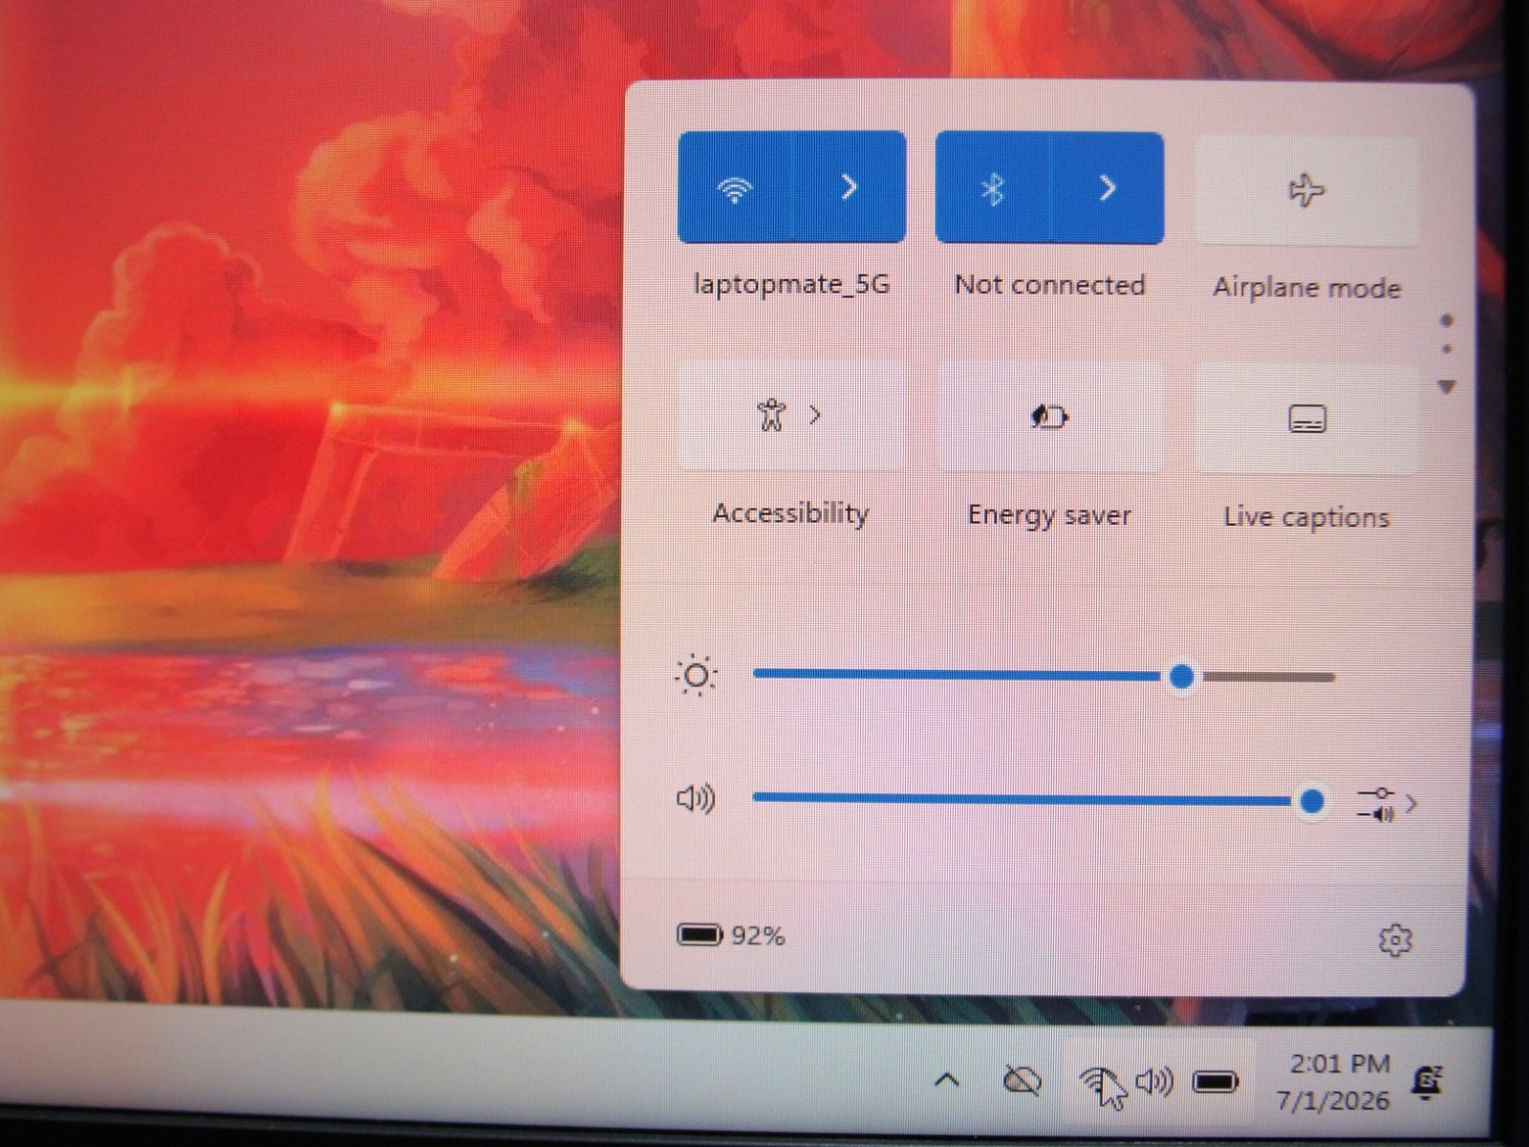Turn on Energy saver
The height and width of the screenshot is (1147, 1529).
point(1049,418)
